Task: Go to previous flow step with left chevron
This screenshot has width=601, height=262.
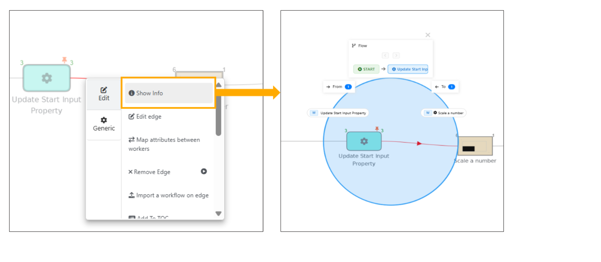Action: click(x=385, y=55)
